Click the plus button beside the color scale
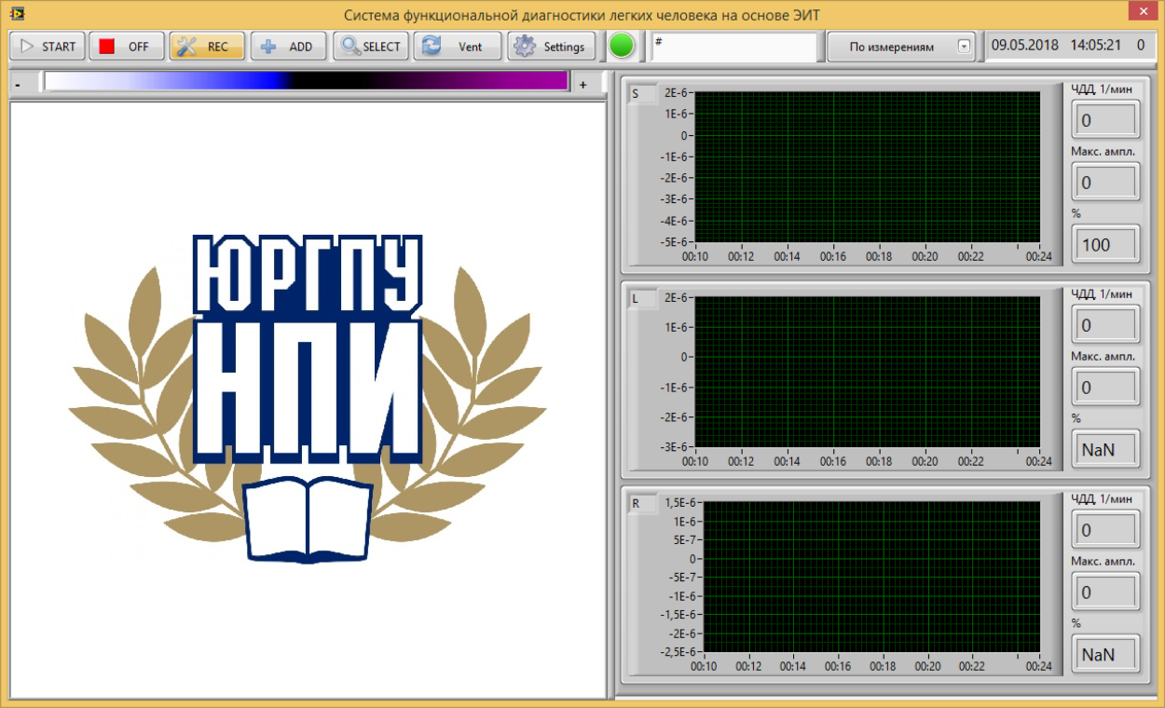The height and width of the screenshot is (708, 1165). [x=583, y=84]
